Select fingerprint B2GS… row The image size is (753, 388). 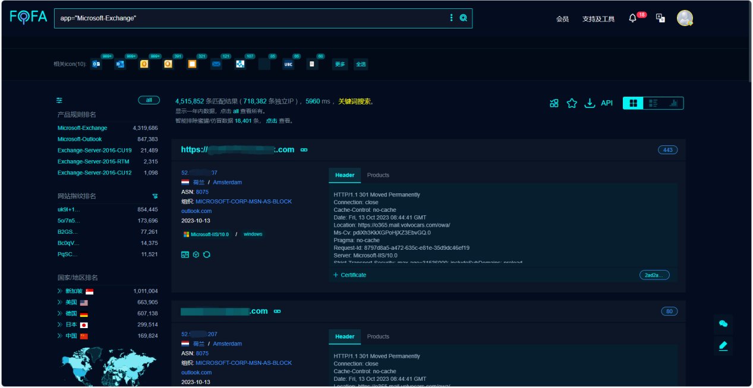tap(108, 232)
